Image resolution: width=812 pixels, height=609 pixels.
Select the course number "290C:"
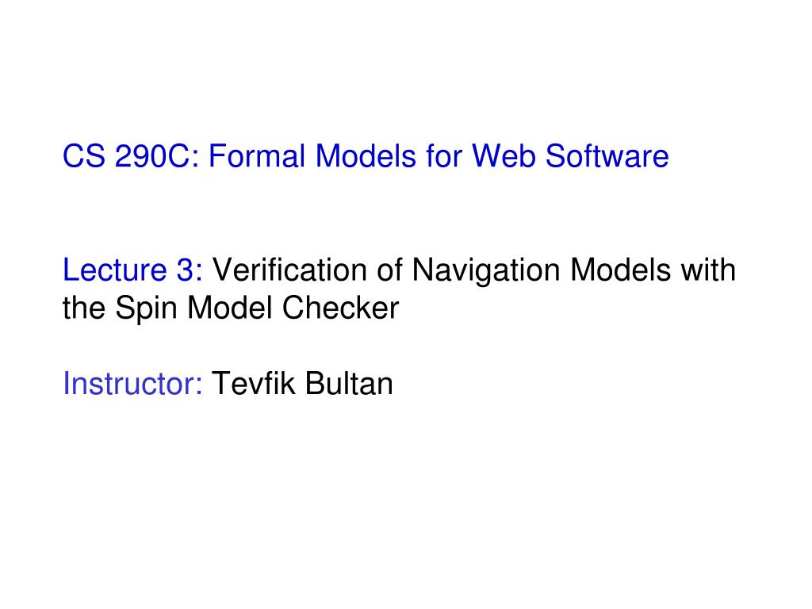coord(157,156)
